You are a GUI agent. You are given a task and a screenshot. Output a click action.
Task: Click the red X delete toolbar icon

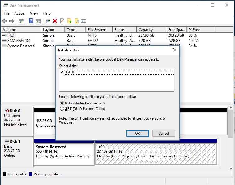(x=55, y=21)
